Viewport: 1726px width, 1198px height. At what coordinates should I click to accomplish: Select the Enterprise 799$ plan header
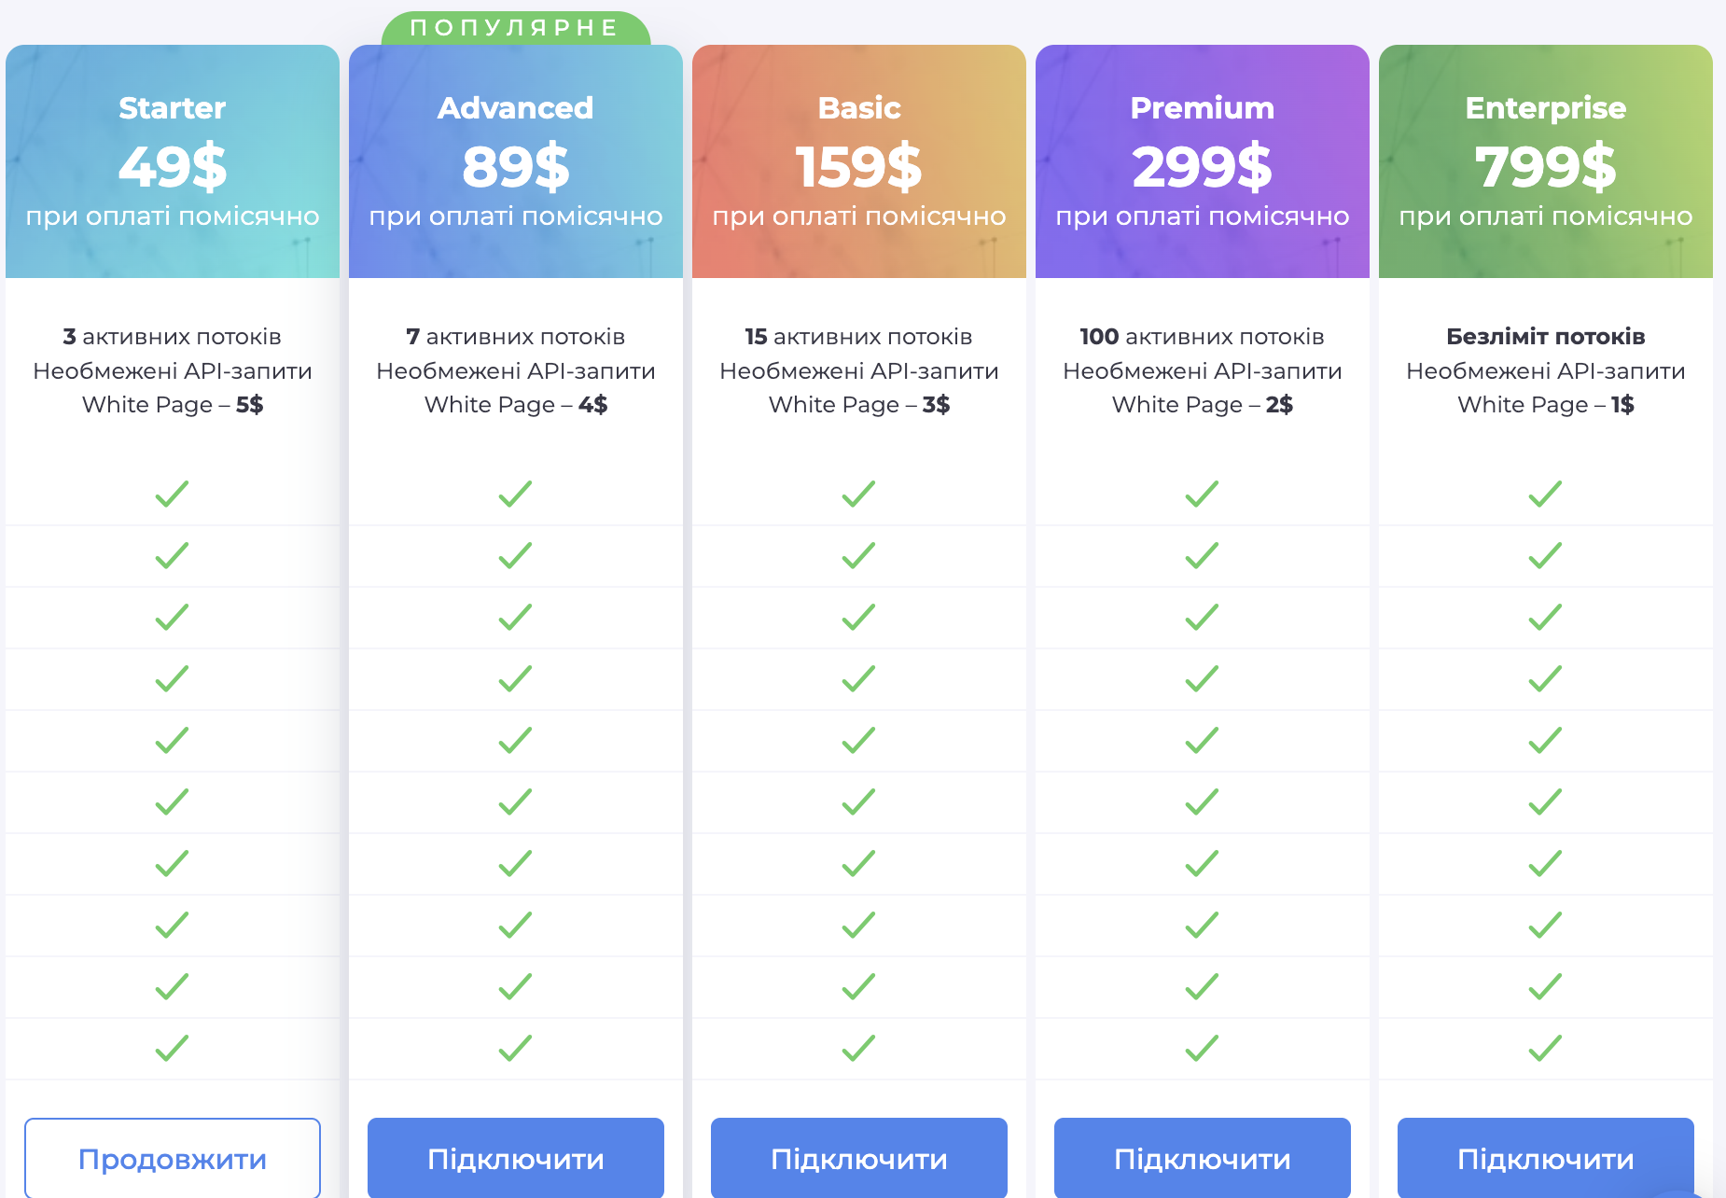(1546, 161)
